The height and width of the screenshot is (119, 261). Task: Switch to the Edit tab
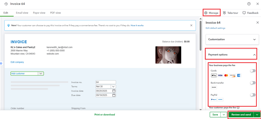coord(6,13)
